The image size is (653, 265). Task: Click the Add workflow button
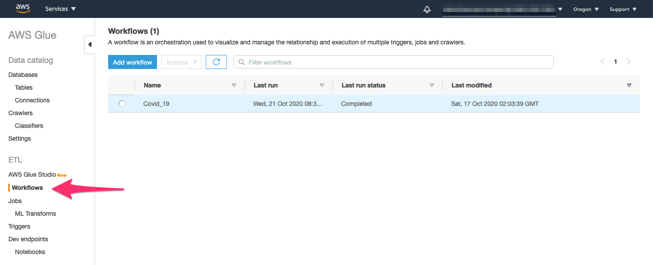pos(132,62)
